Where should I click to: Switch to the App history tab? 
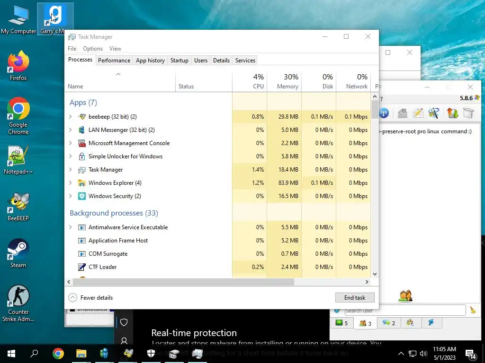tap(150, 60)
